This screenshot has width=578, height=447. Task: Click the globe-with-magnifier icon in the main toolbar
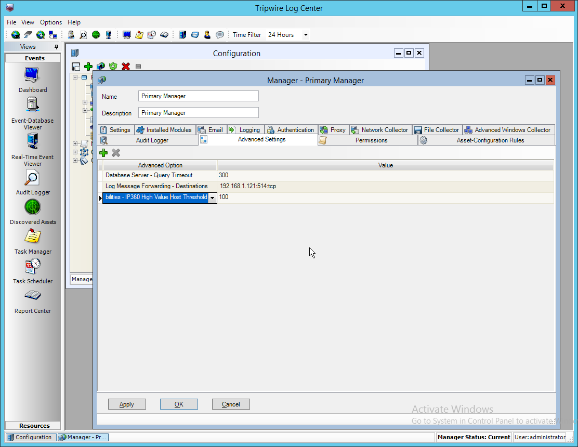pos(41,35)
